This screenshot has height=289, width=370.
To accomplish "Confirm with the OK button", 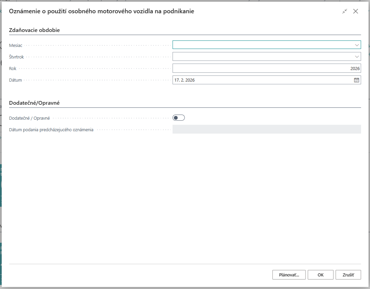I will click(320, 275).
